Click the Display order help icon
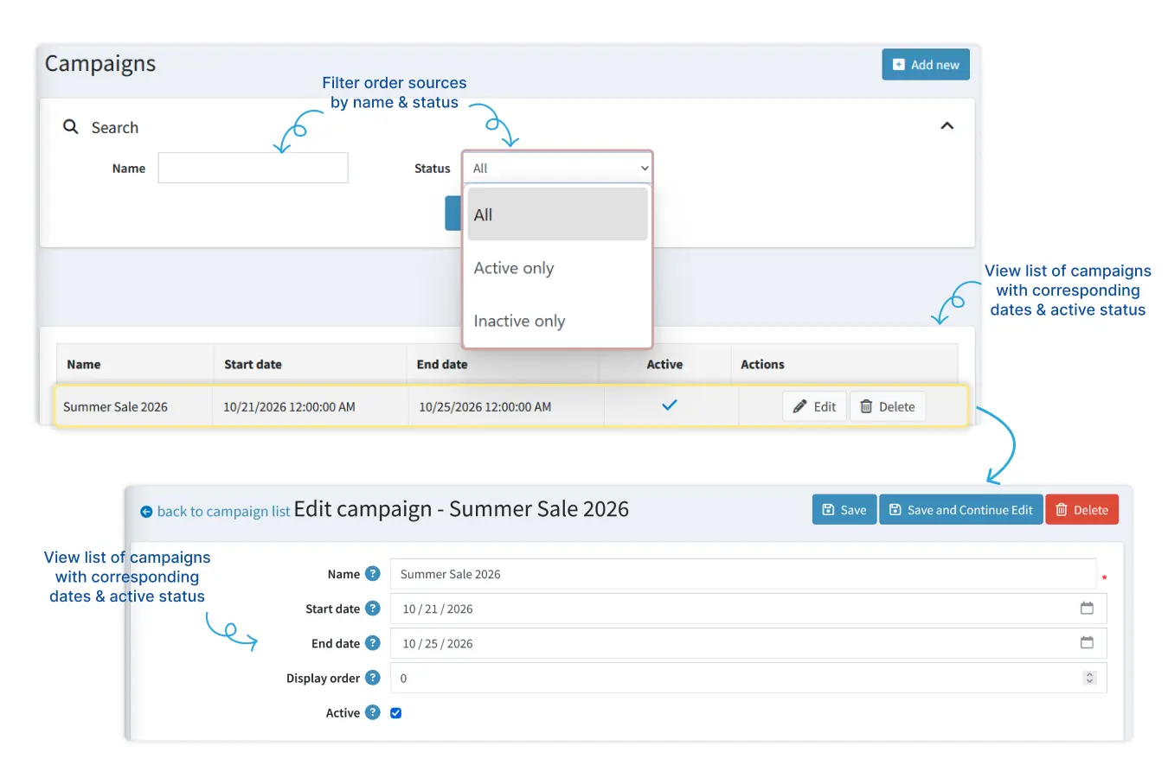1168x778 pixels. click(x=373, y=677)
